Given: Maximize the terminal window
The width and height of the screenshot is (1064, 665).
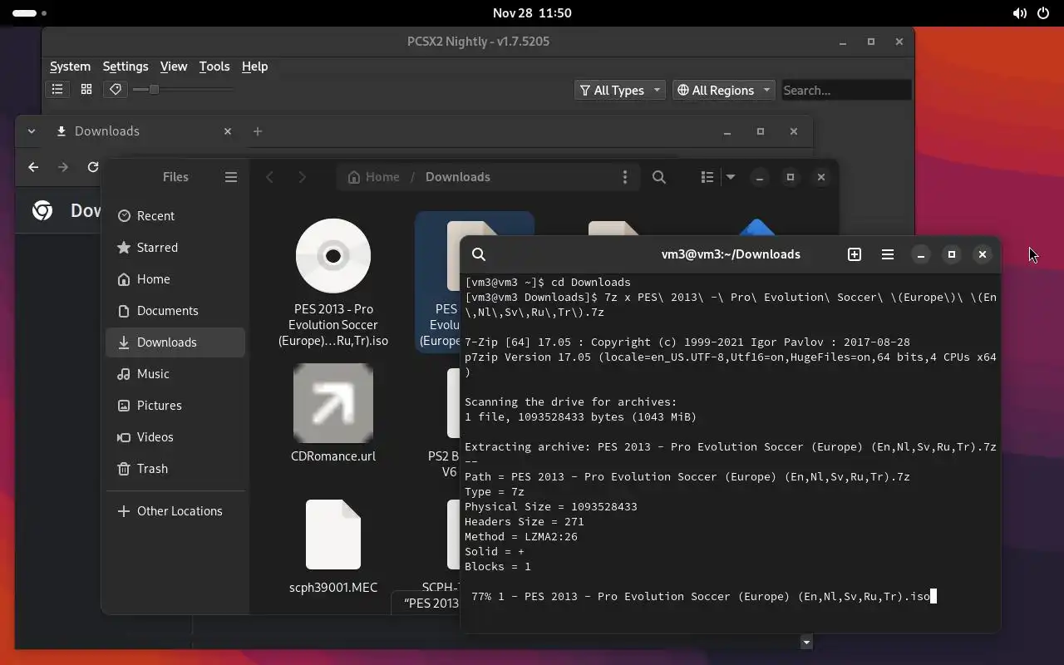Looking at the screenshot, I should 952,254.
